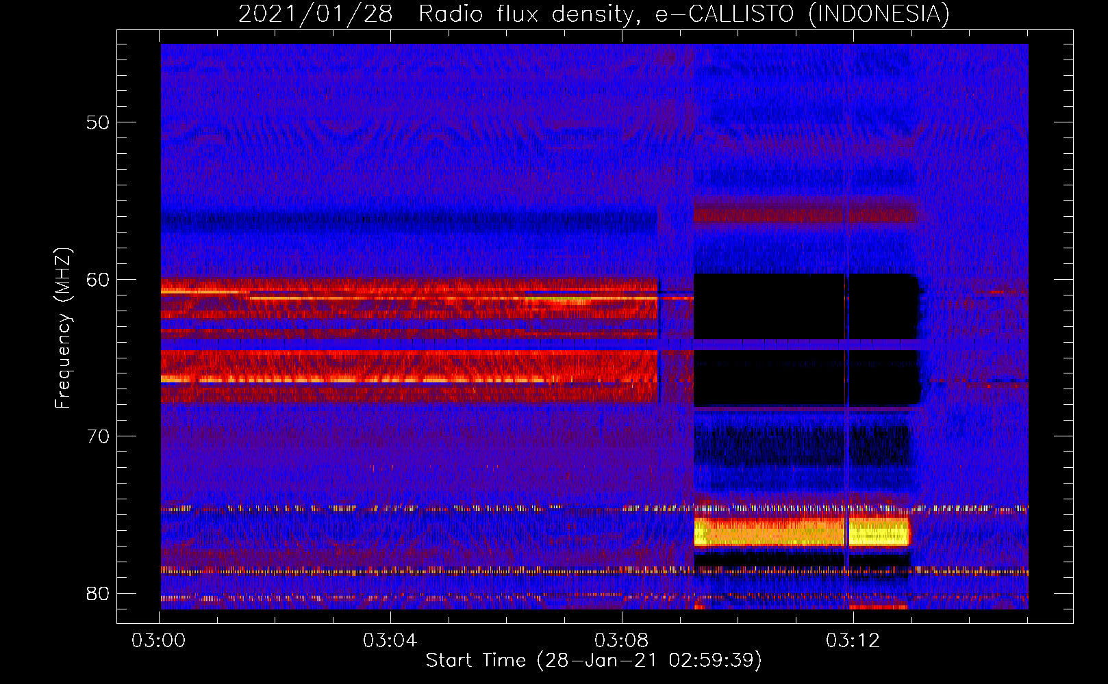Select the 03:08 time tick label
Image resolution: width=1108 pixels, height=684 pixels.
click(x=622, y=641)
